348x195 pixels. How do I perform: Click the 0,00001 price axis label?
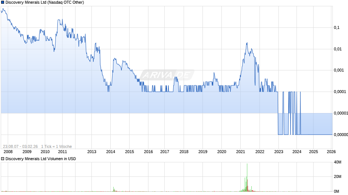click(341, 113)
